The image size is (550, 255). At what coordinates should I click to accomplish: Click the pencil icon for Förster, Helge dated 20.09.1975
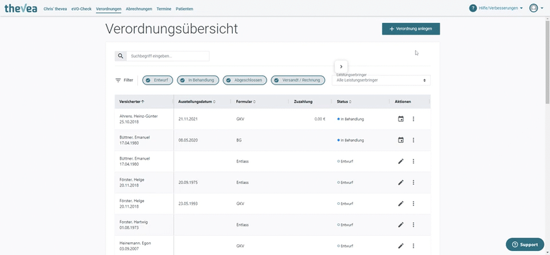[401, 183]
